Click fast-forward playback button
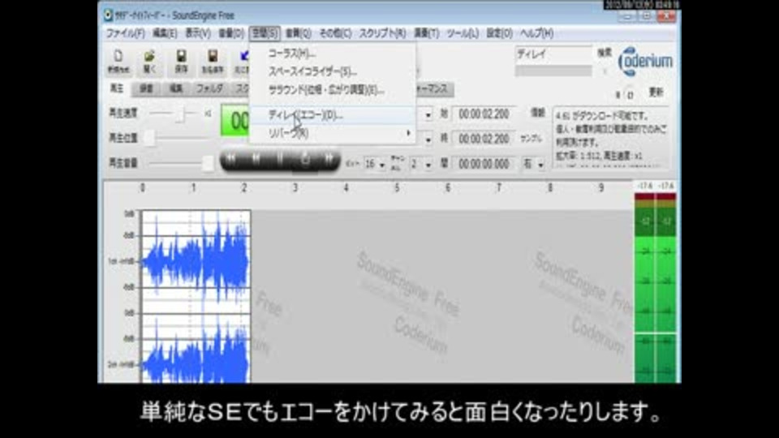 click(329, 160)
